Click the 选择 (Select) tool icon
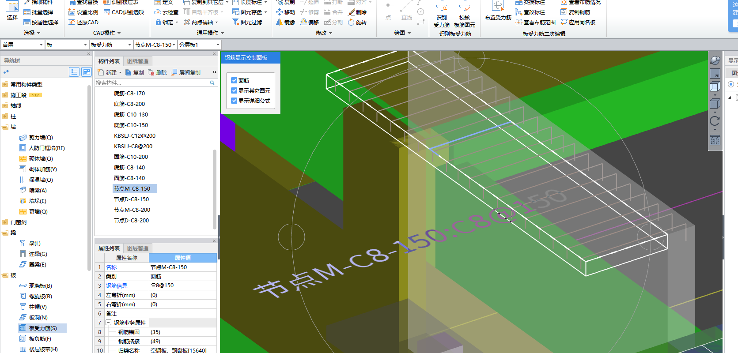738x353 pixels. coord(12,11)
